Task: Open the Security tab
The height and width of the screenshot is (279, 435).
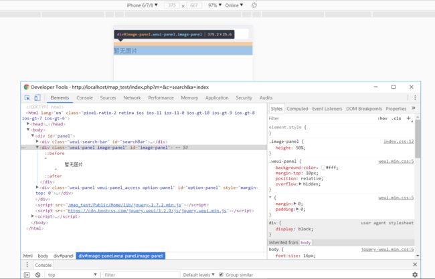Action: (x=244, y=97)
